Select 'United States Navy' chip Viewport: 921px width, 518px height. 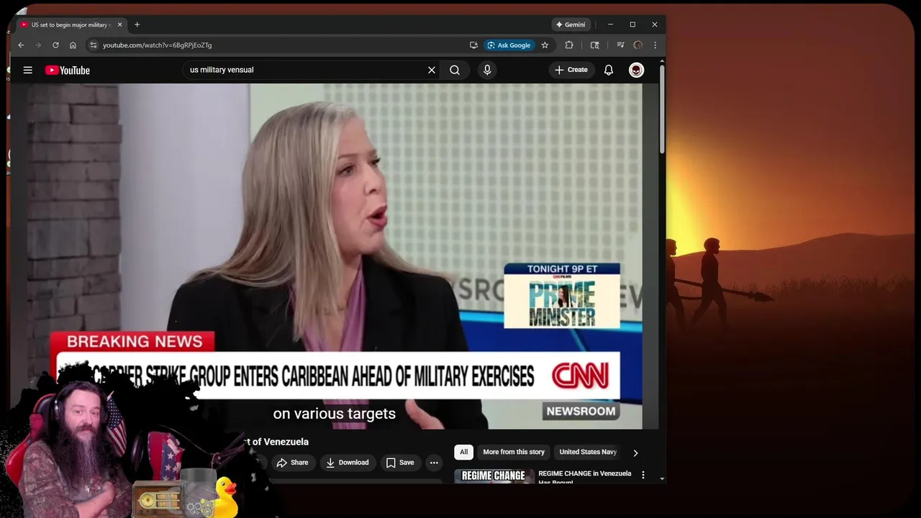click(x=587, y=452)
